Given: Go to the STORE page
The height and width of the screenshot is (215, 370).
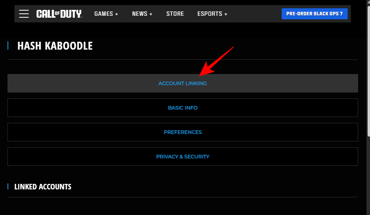Looking at the screenshot, I should coord(175,14).
